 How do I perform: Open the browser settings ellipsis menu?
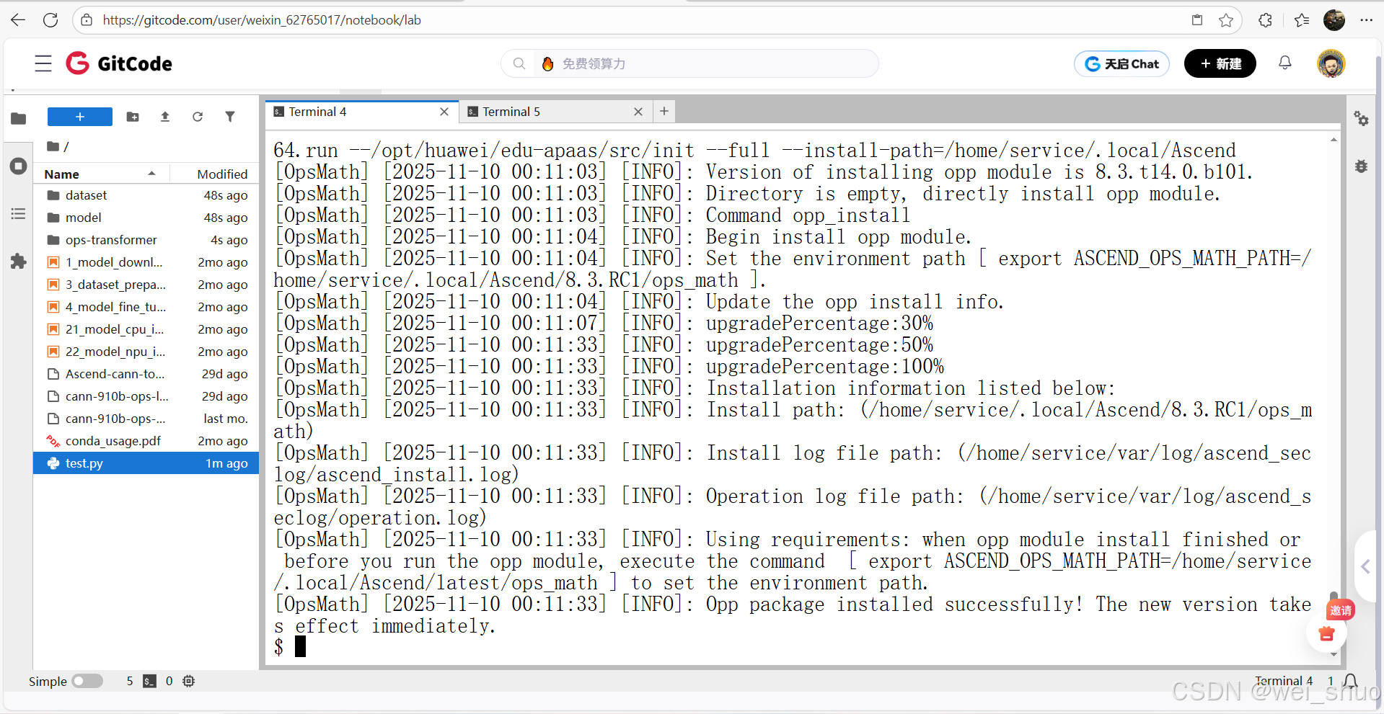point(1366,20)
